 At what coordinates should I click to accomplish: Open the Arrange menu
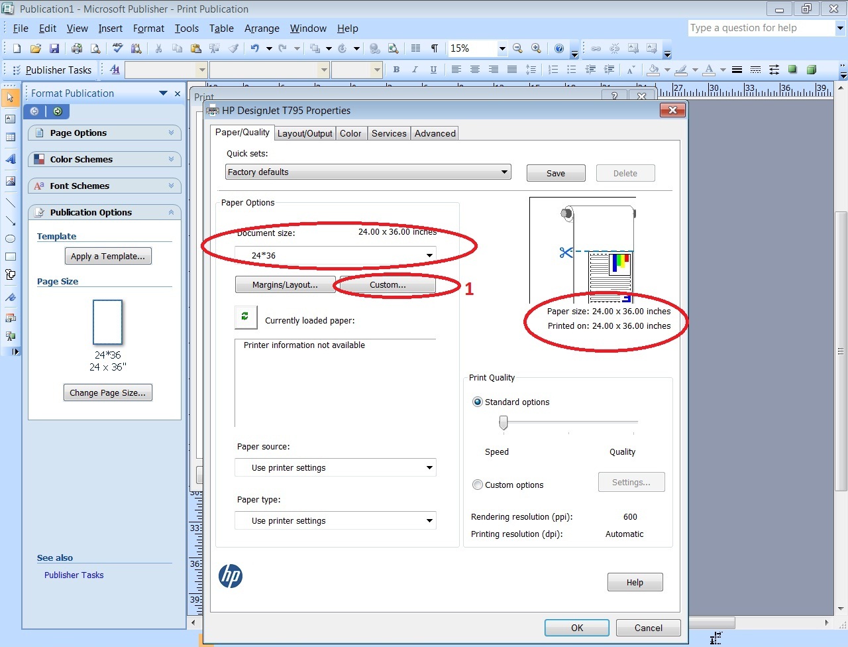click(262, 29)
